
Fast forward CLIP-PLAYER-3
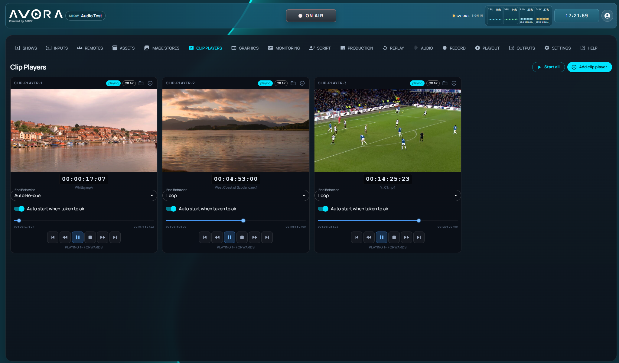click(406, 237)
